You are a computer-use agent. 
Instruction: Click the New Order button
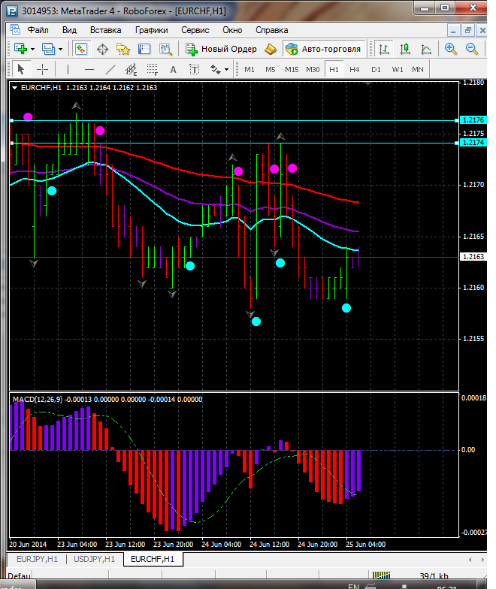click(221, 49)
